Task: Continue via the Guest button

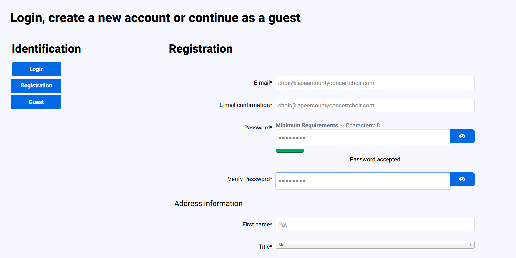Action: (x=36, y=102)
